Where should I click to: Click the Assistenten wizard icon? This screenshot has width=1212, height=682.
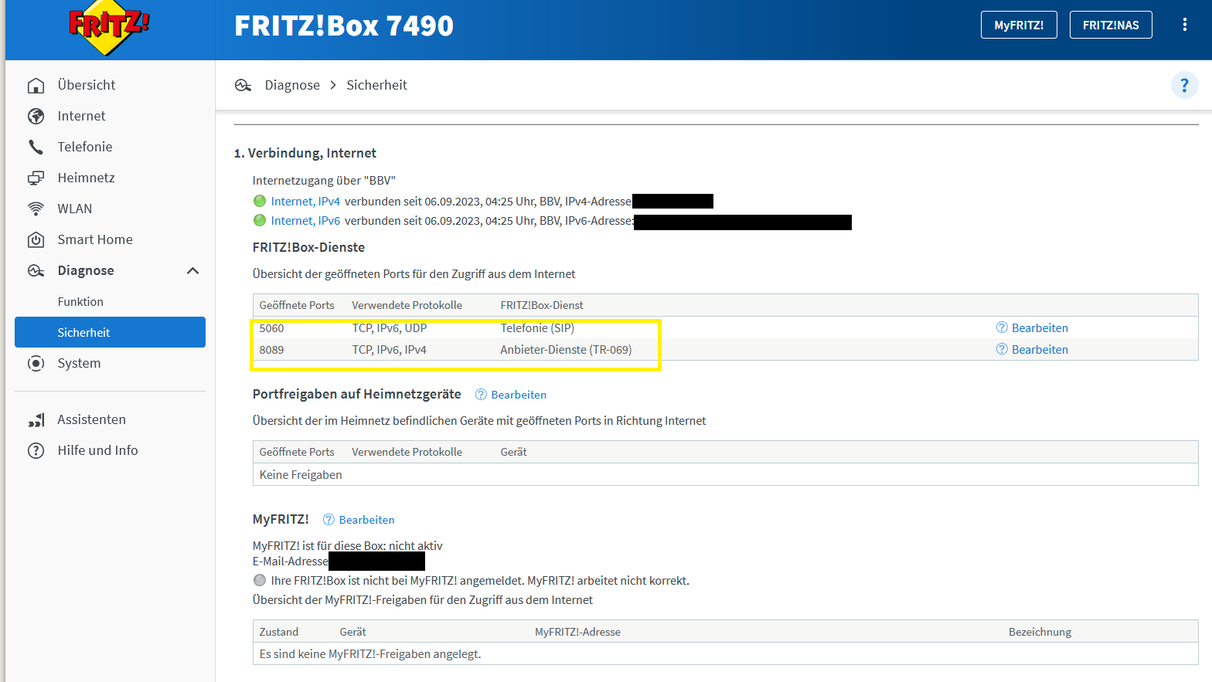pos(36,419)
